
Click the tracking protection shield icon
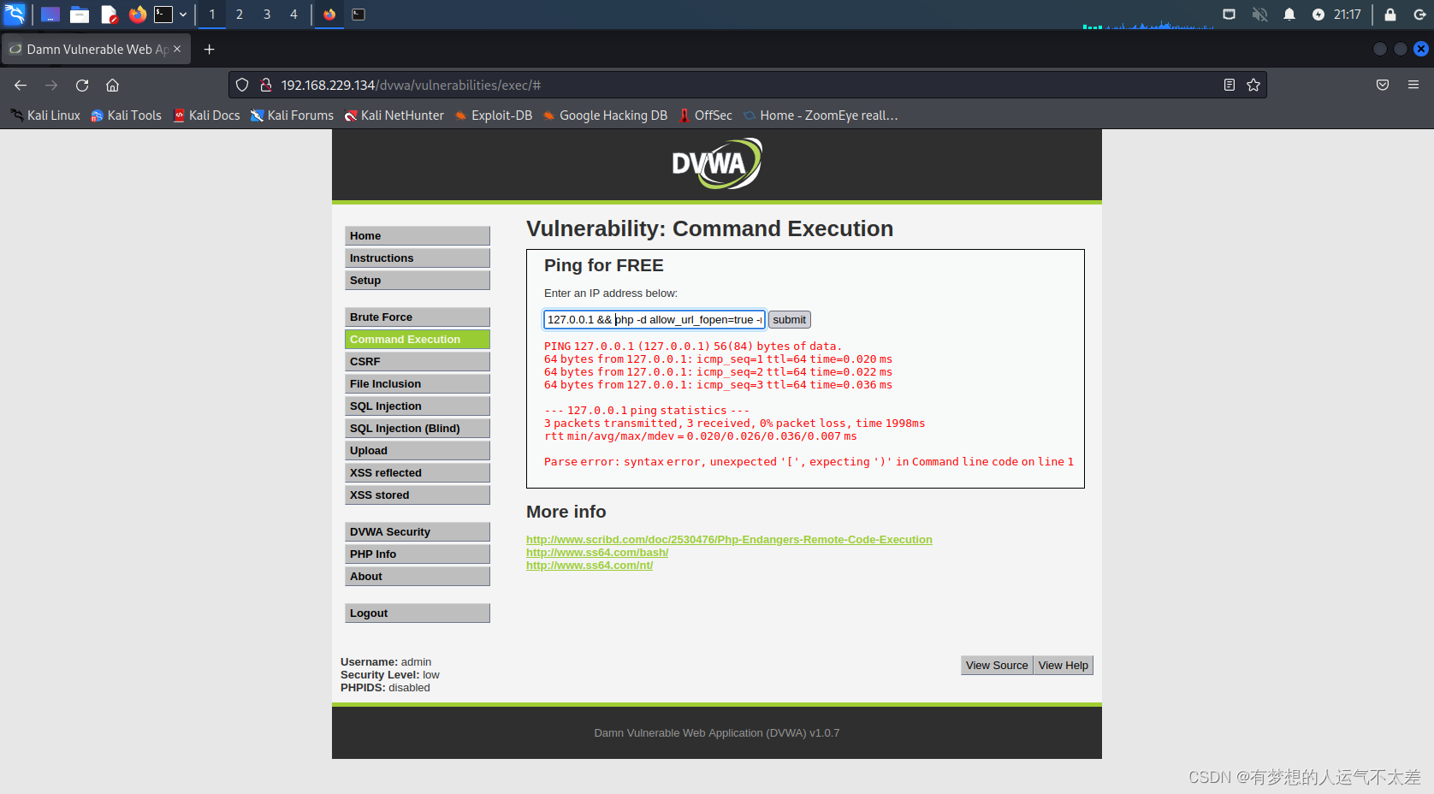(242, 85)
